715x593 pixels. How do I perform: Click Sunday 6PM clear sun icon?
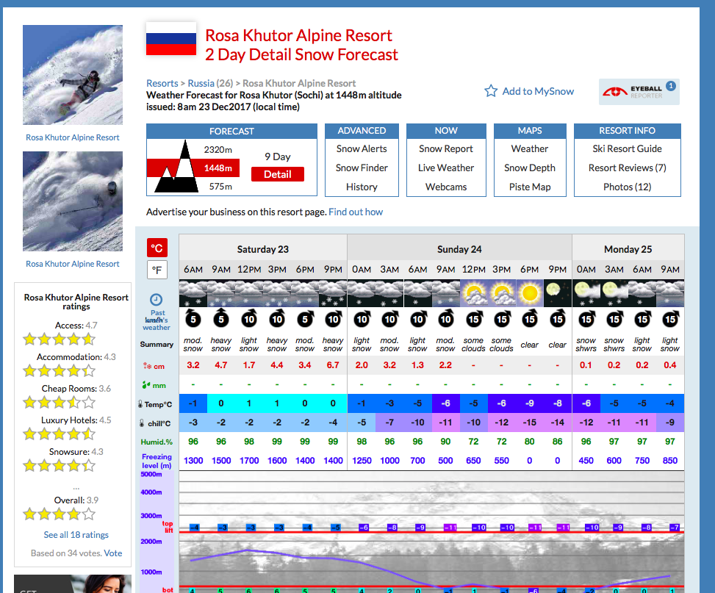529,293
